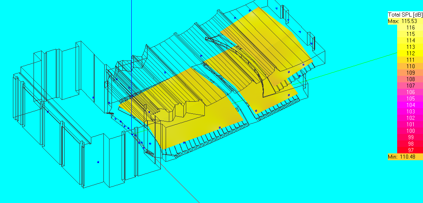Select the 115 dB legend color band
This screenshot has width=423, height=203.
tap(410, 34)
